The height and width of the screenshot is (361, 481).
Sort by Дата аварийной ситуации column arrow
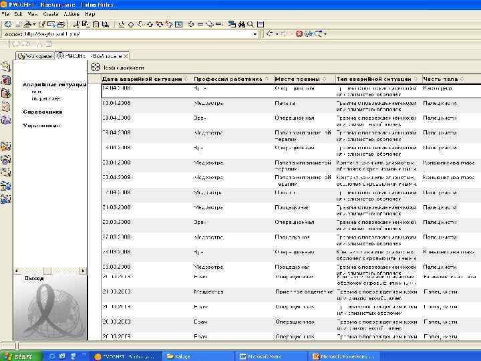186,79
